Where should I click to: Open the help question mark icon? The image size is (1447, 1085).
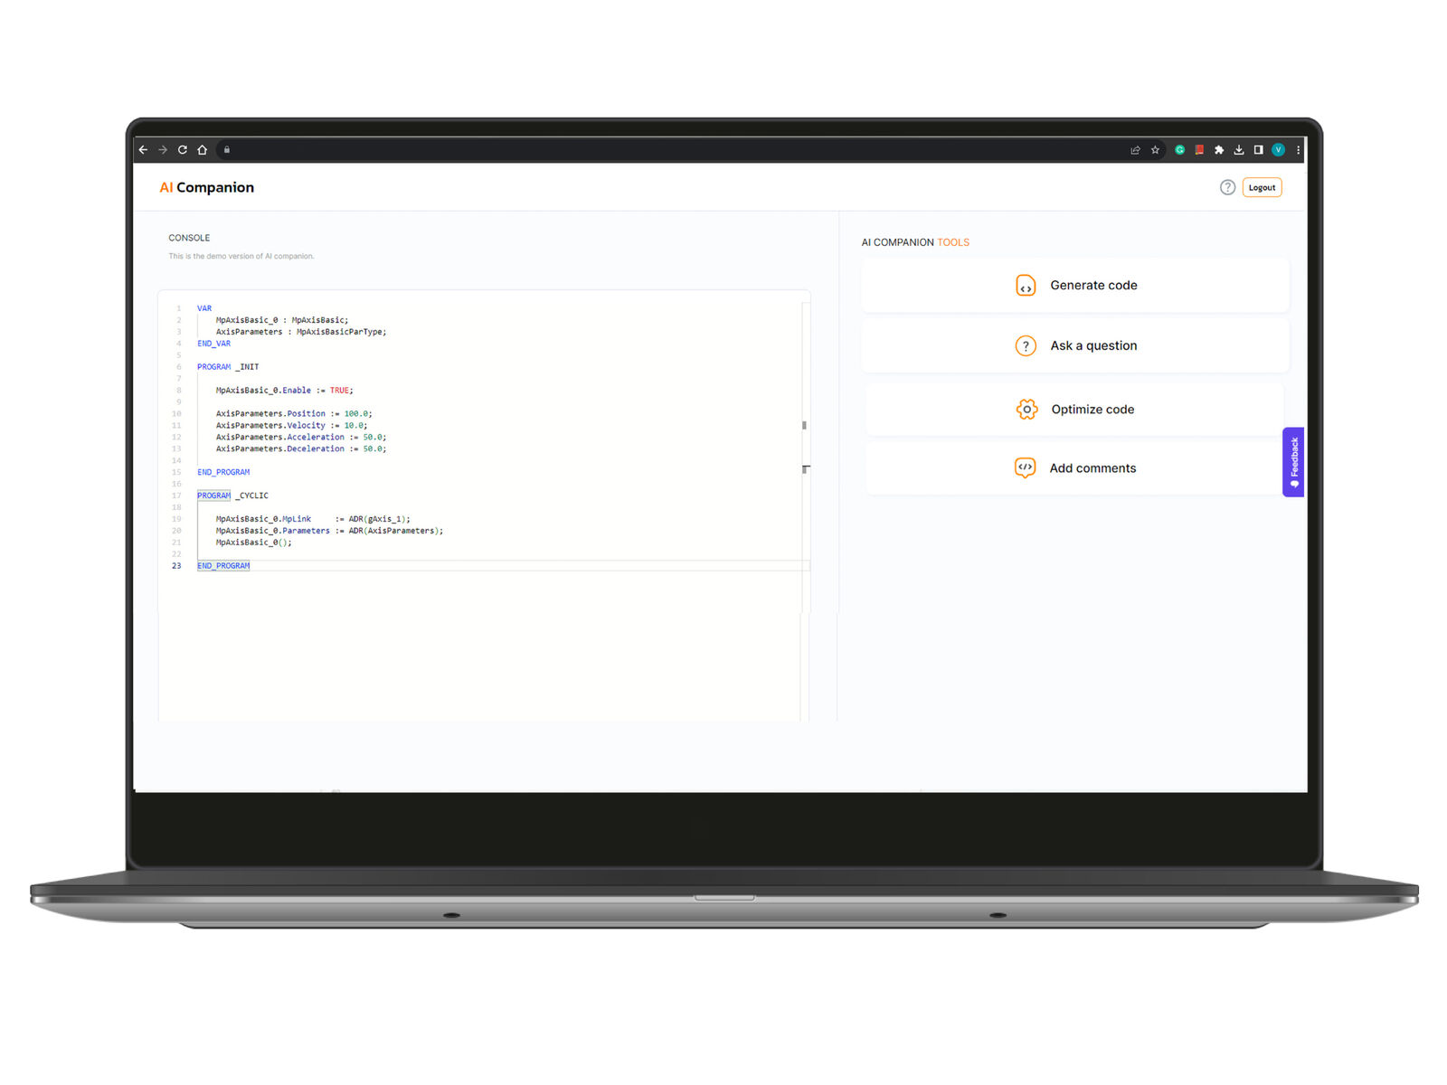(x=1227, y=188)
